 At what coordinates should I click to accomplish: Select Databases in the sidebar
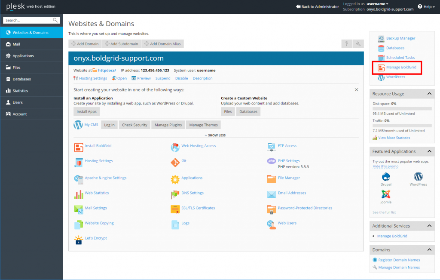[31, 79]
